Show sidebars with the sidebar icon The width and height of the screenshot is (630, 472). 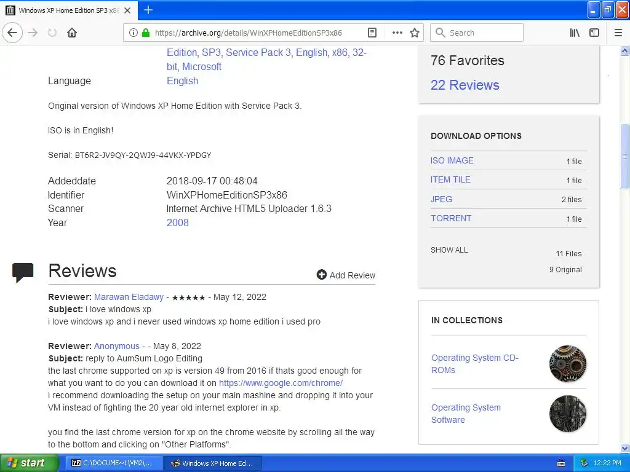coord(594,33)
